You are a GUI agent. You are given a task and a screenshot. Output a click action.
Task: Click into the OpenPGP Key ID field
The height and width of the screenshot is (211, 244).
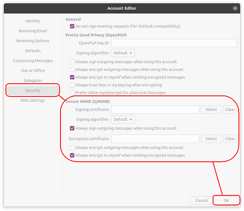point(174,43)
